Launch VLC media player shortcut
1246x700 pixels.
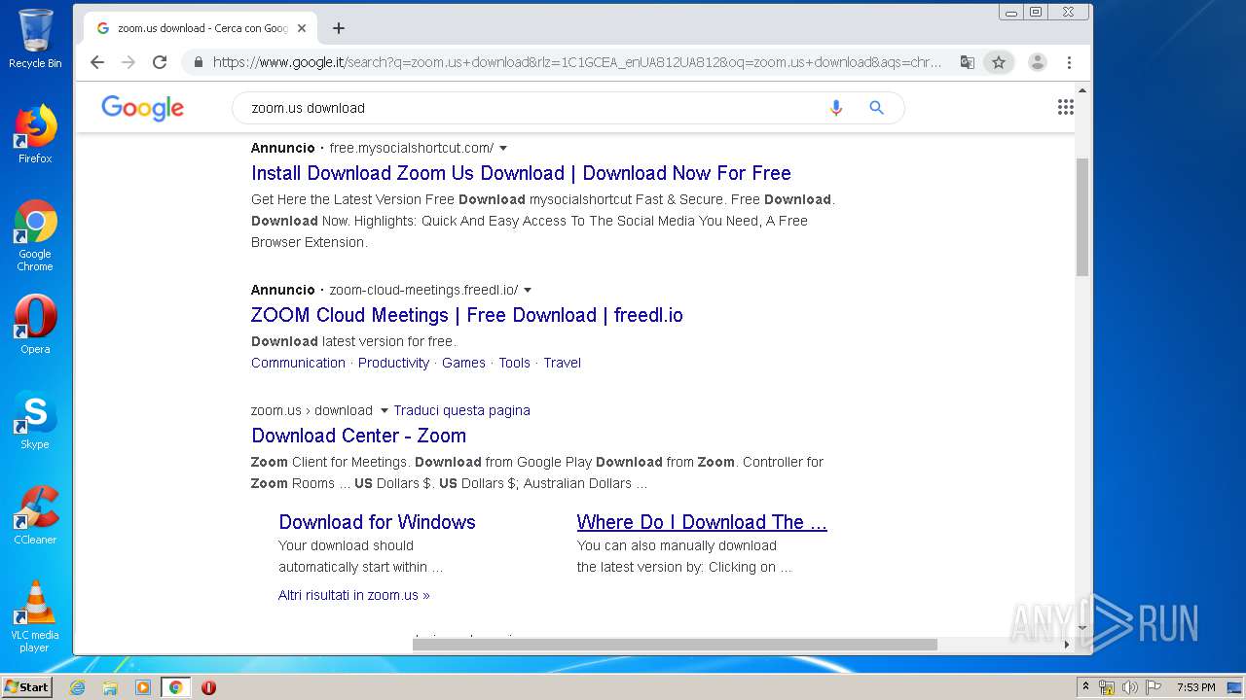(x=35, y=616)
